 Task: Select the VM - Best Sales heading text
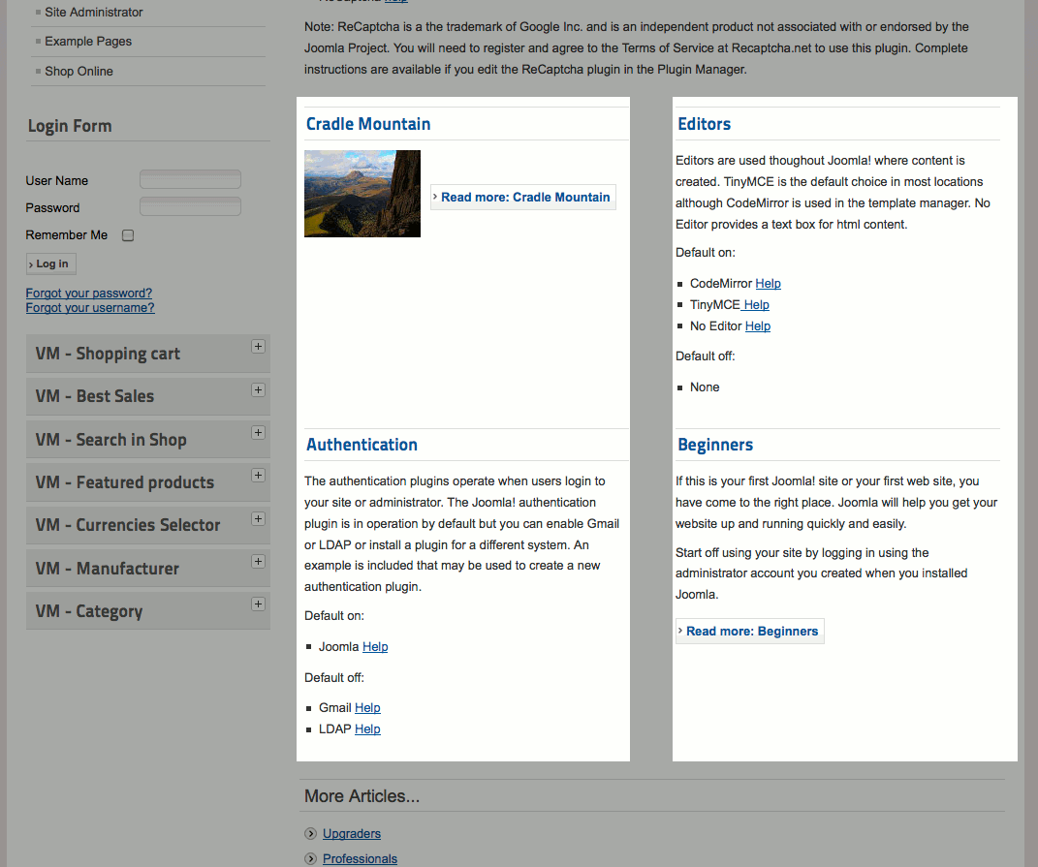coord(95,396)
